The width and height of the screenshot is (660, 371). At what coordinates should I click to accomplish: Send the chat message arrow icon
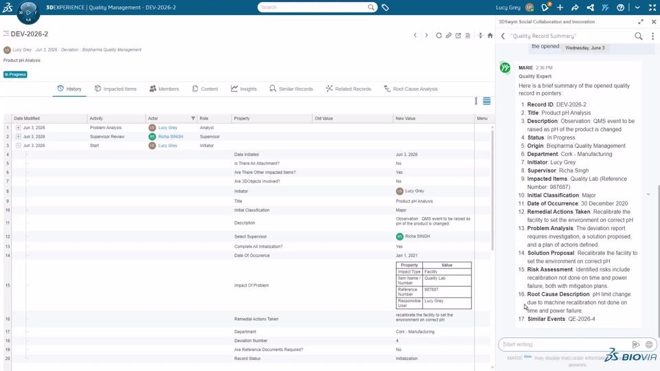coord(635,344)
